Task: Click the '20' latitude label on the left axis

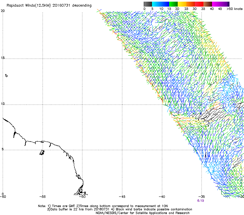Action: point(3,11)
